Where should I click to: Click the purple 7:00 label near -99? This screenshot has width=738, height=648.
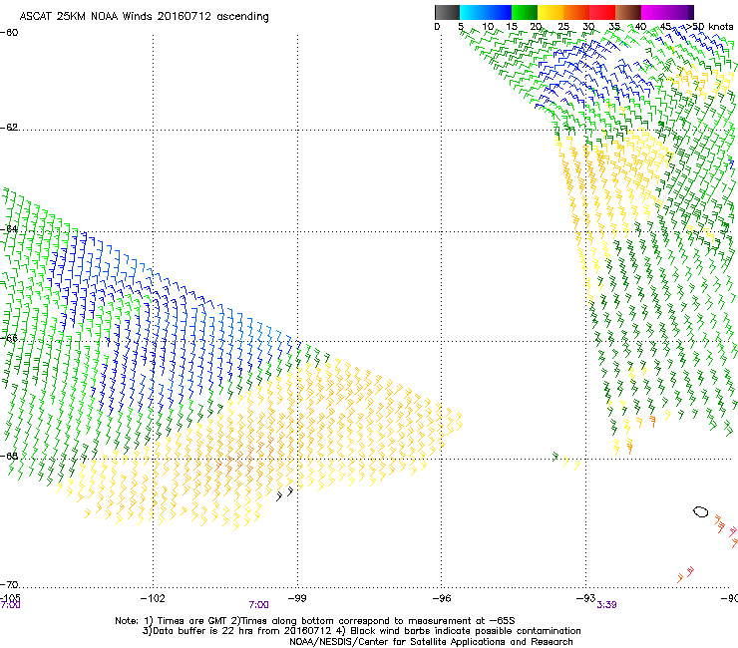(259, 605)
